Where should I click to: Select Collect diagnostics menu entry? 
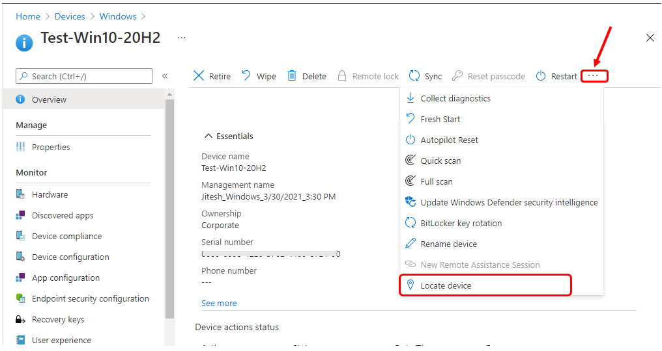pos(502,98)
